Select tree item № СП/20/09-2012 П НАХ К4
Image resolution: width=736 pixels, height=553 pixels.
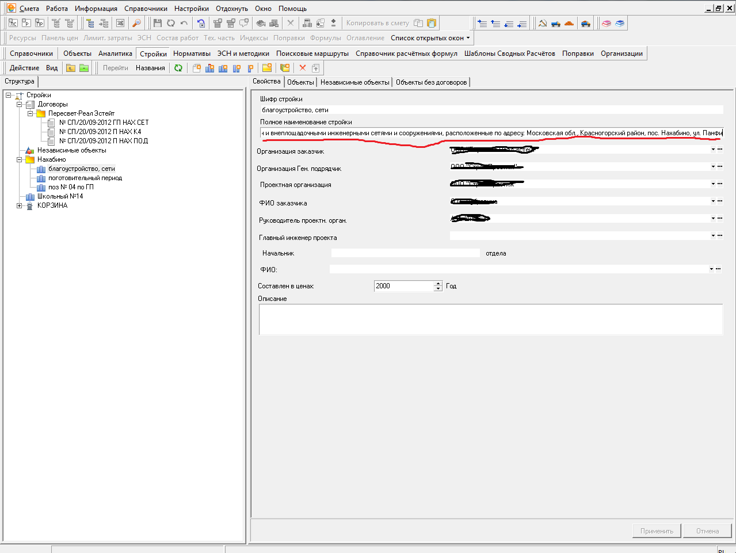pos(100,132)
